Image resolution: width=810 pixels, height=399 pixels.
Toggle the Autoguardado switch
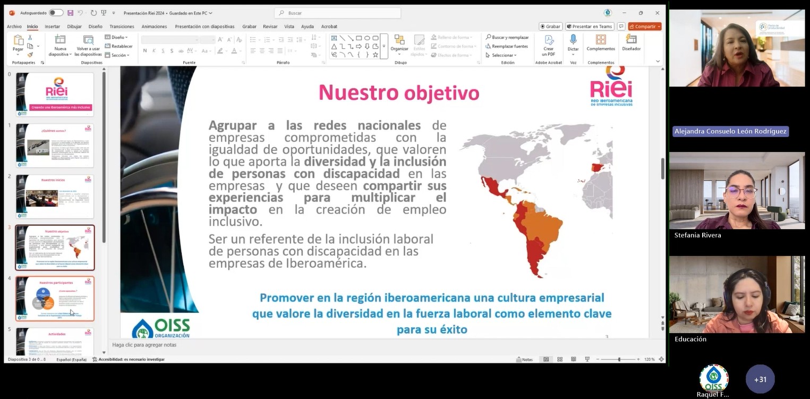click(56, 13)
